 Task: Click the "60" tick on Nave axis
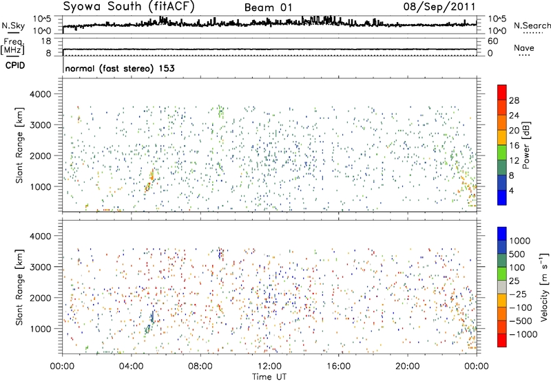coord(492,41)
